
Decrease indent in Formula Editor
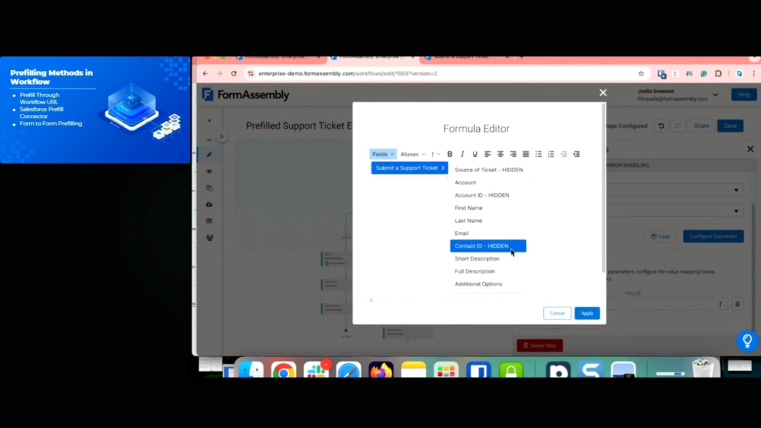click(x=564, y=154)
